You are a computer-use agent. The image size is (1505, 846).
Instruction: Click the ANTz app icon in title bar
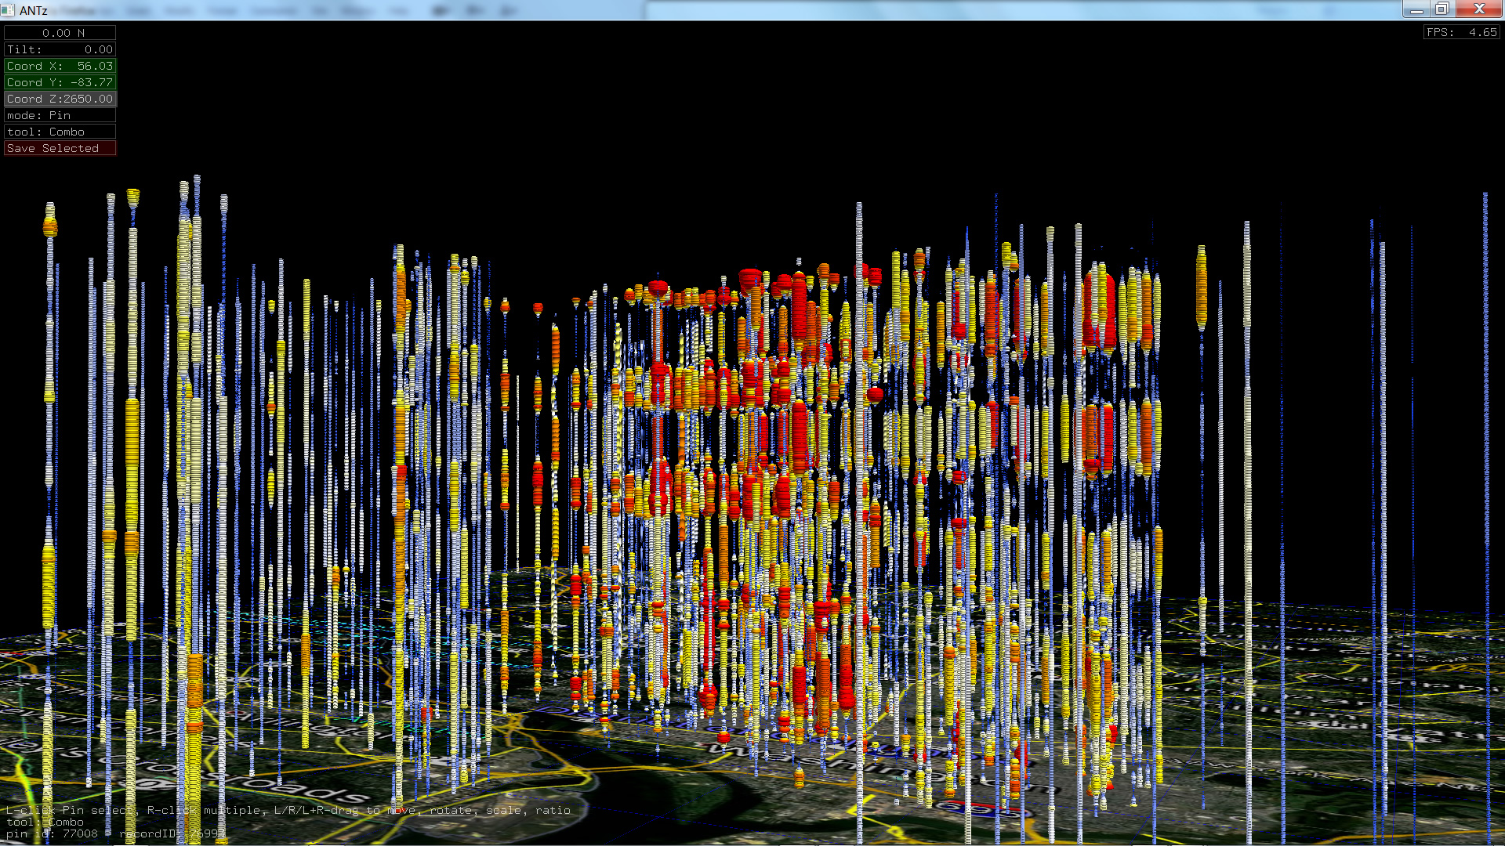click(x=8, y=10)
